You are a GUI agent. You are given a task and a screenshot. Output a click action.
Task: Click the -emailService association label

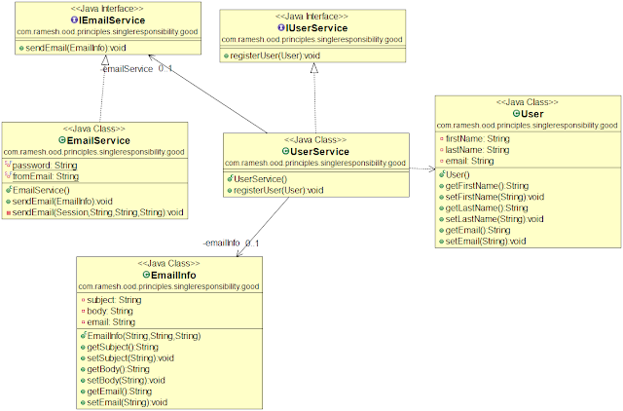point(127,69)
